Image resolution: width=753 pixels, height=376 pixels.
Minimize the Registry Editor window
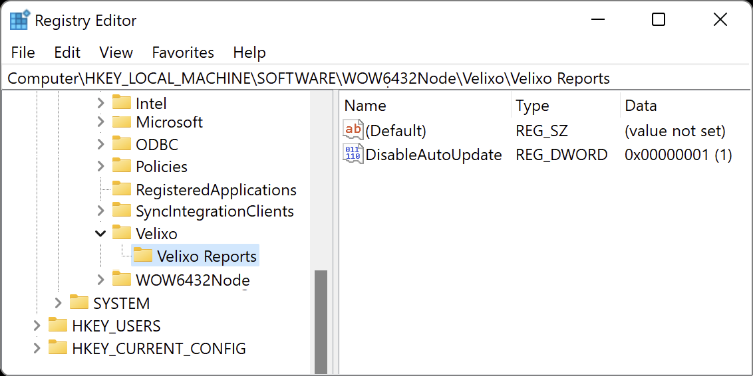597,20
